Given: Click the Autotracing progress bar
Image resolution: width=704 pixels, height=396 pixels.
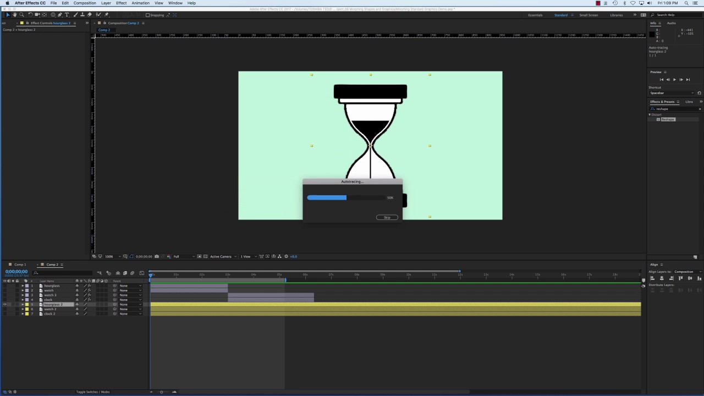Looking at the screenshot, I should pyautogui.click(x=346, y=197).
